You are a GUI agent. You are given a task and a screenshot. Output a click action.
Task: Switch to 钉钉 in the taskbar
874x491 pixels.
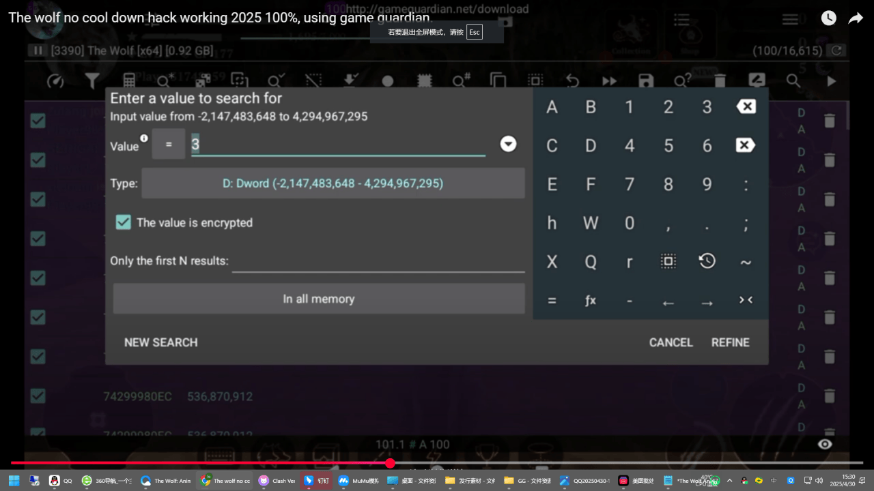[x=317, y=481]
